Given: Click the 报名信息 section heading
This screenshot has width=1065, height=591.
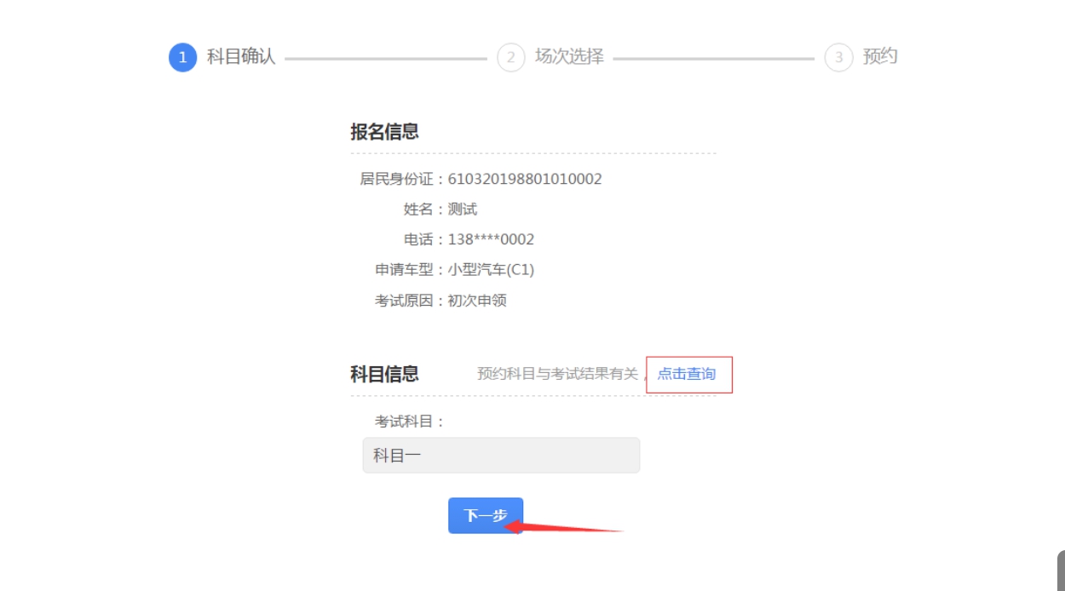Looking at the screenshot, I should point(384,132).
